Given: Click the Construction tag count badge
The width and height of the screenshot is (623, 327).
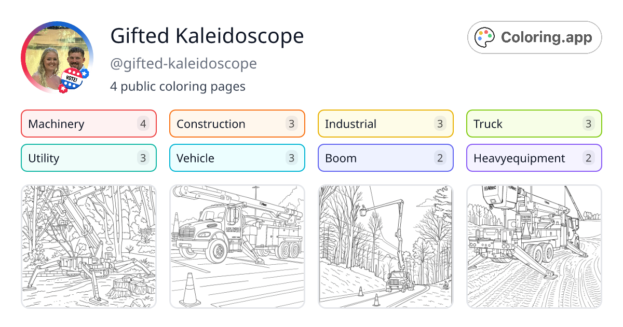Looking at the screenshot, I should tap(291, 124).
